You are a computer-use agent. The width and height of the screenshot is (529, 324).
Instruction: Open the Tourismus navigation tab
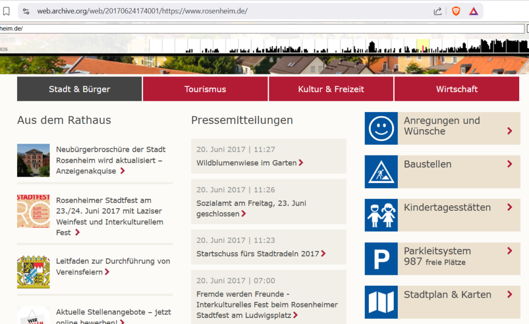205,89
